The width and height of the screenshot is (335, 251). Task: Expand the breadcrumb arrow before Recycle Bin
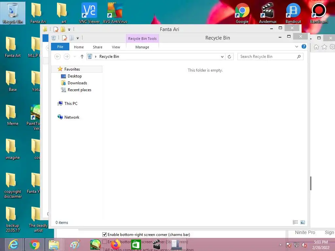click(96, 57)
